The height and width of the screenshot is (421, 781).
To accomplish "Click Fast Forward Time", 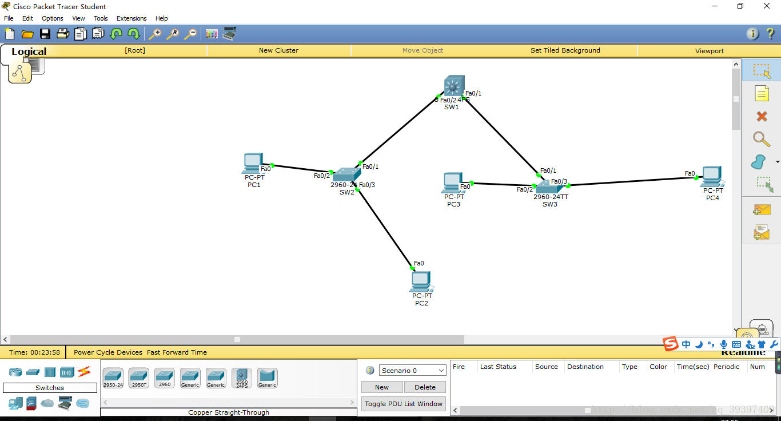I will (177, 352).
